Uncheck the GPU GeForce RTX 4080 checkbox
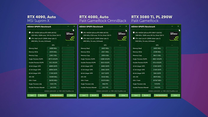This screenshot has width=208, height=117. 82,32
